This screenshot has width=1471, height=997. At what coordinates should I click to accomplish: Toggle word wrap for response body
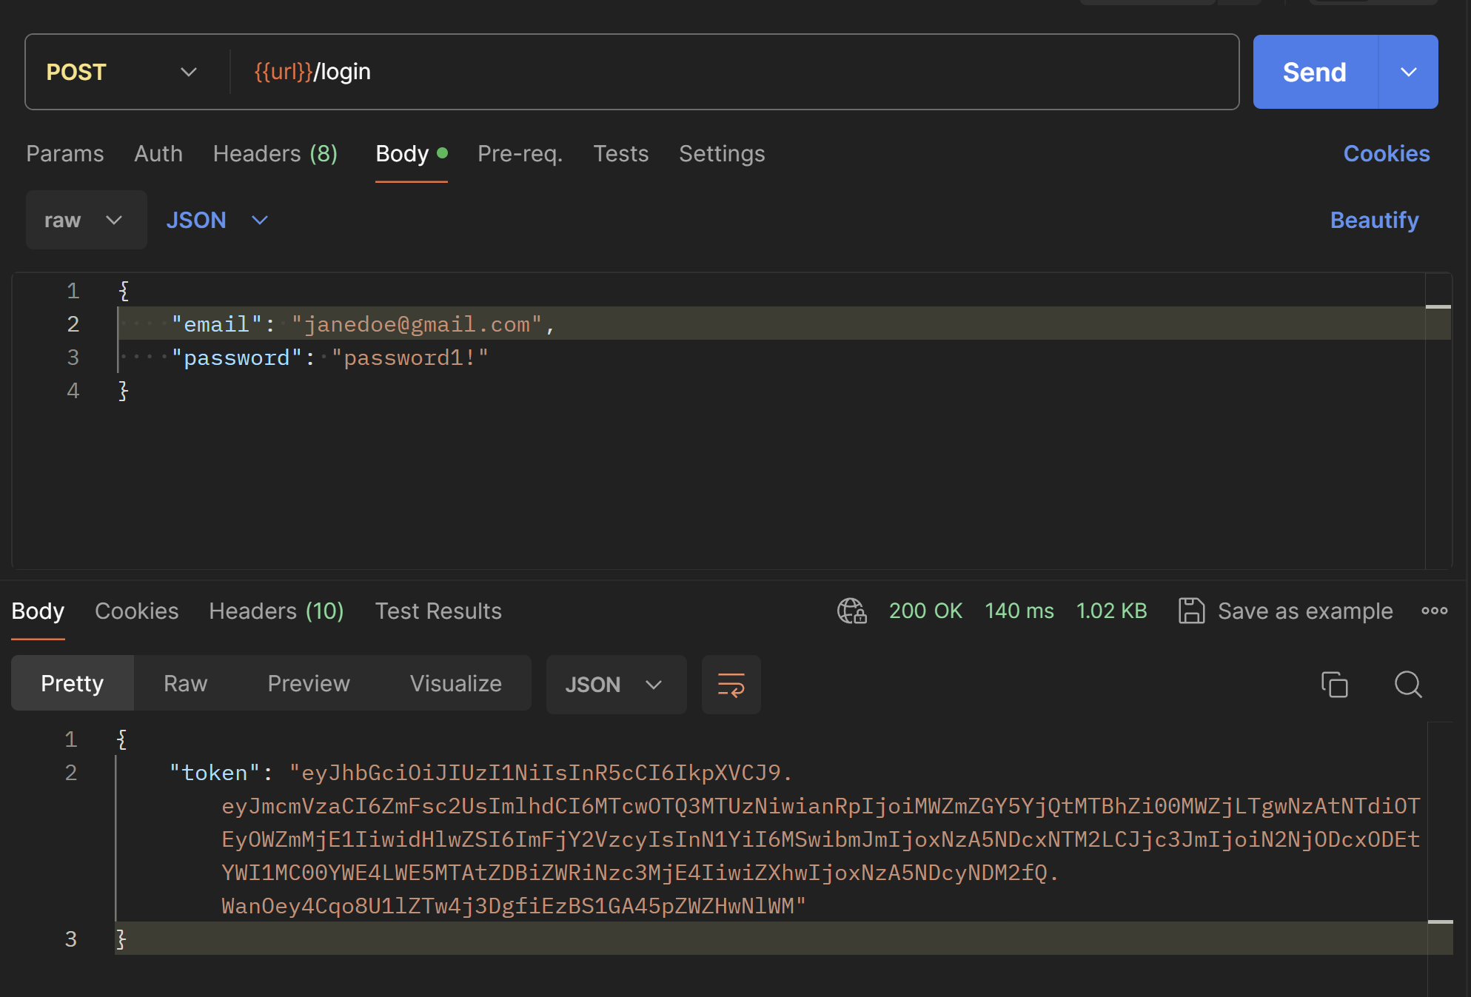pyautogui.click(x=731, y=685)
